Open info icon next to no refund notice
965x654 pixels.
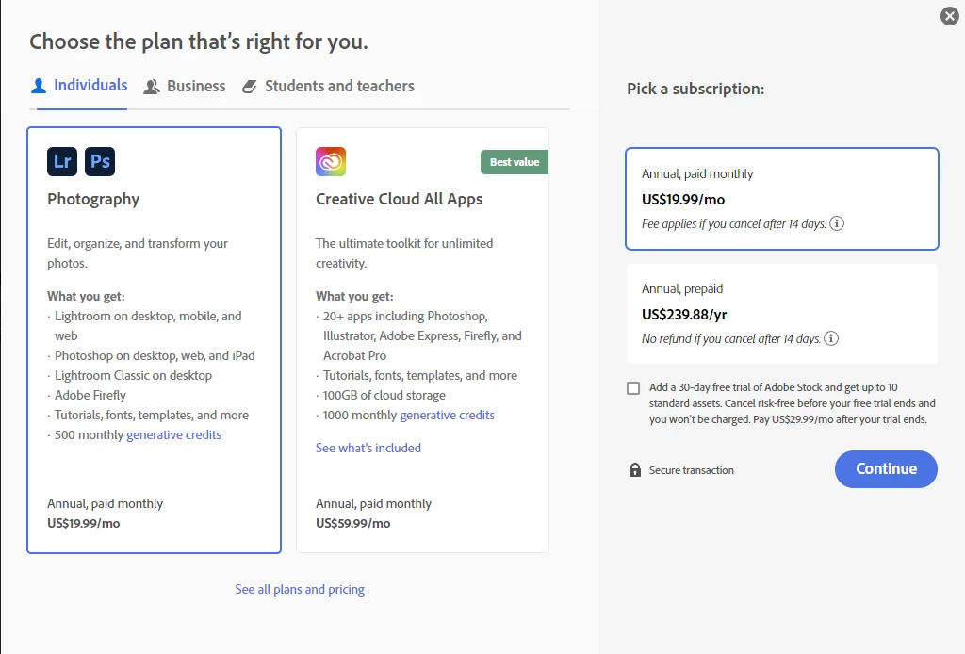[831, 338]
